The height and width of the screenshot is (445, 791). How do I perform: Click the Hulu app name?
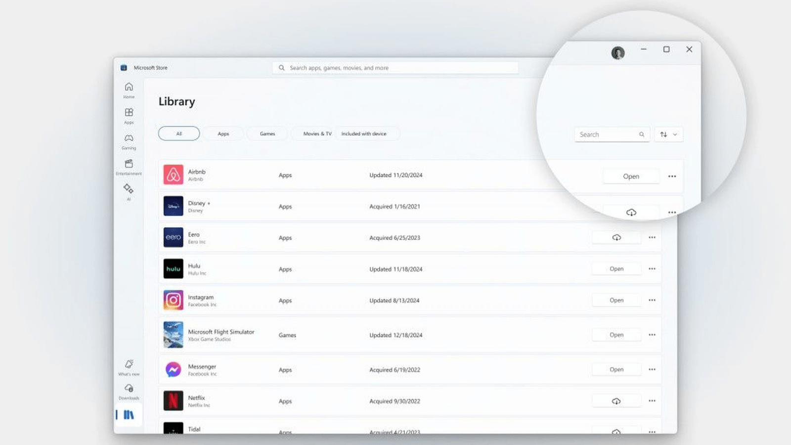click(194, 266)
